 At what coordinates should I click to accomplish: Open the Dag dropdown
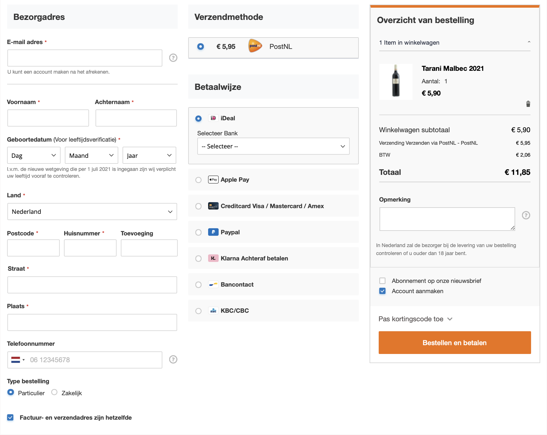coord(34,155)
